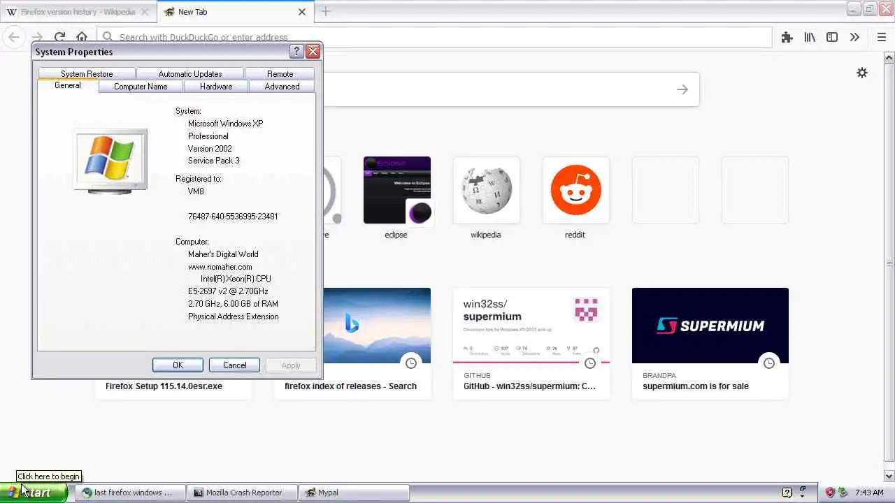The width and height of the screenshot is (895, 503).
Task: Click System Properties help question button
Action: [296, 51]
